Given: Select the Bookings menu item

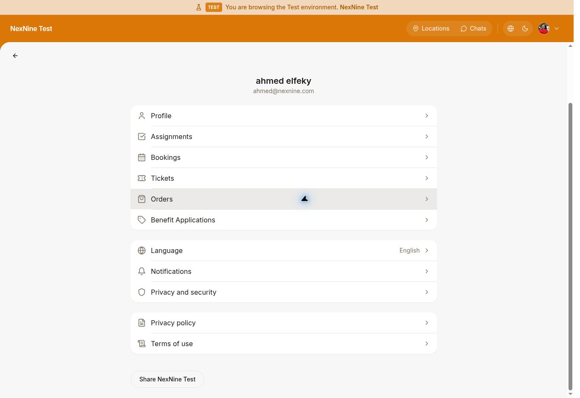Looking at the screenshot, I should [x=284, y=157].
